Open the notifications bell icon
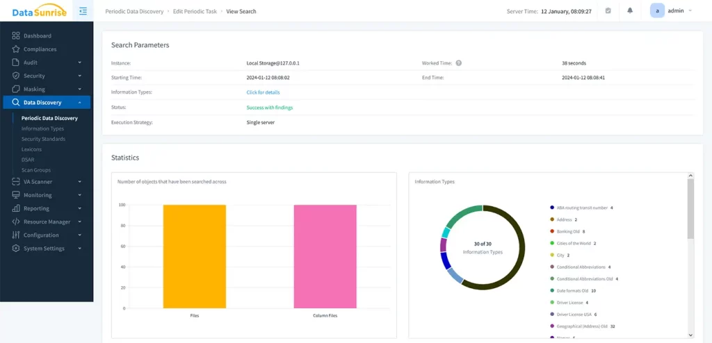 pyautogui.click(x=630, y=11)
